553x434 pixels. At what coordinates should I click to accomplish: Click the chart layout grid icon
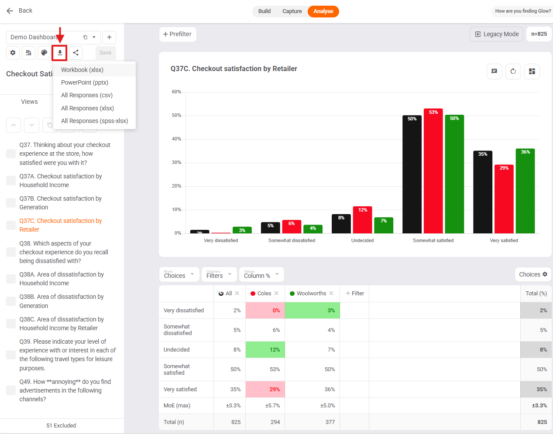532,71
